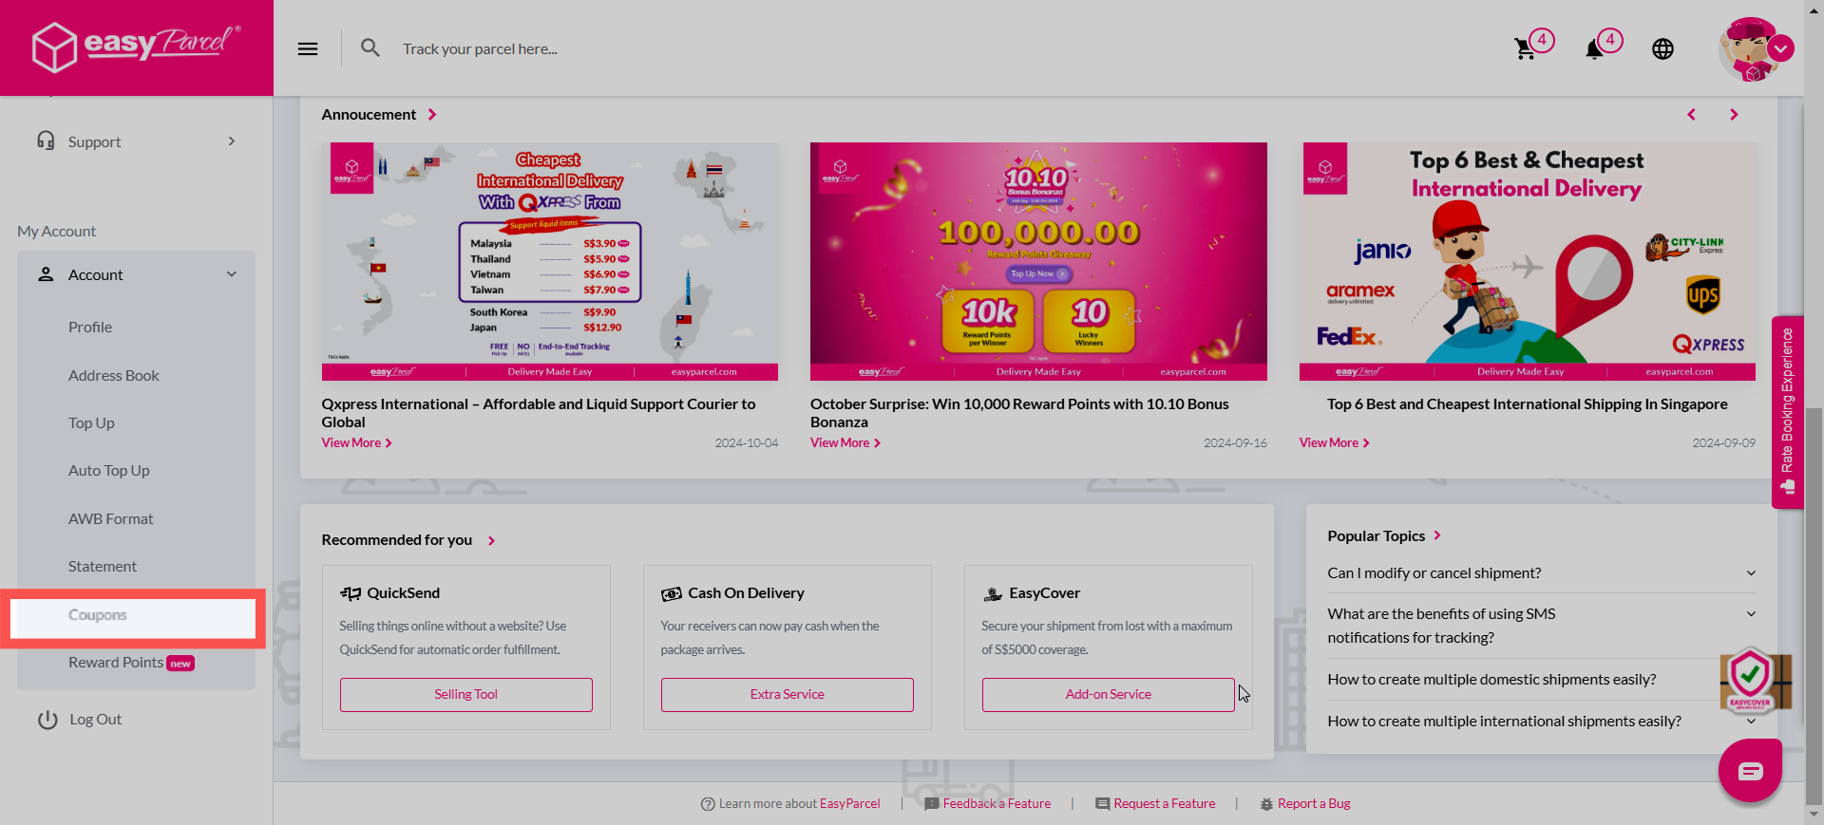The height and width of the screenshot is (825, 1824).
Task: Open the Top 6 Best & Cheapest banner
Action: (1528, 261)
